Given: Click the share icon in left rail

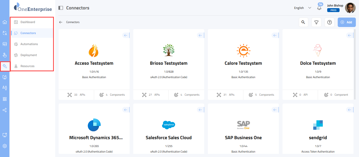Looking at the screenshot, I should pyautogui.click(x=5, y=110).
